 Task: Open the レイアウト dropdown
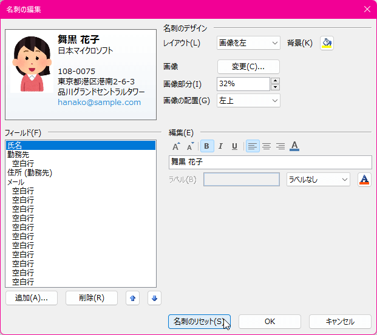[x=248, y=43]
